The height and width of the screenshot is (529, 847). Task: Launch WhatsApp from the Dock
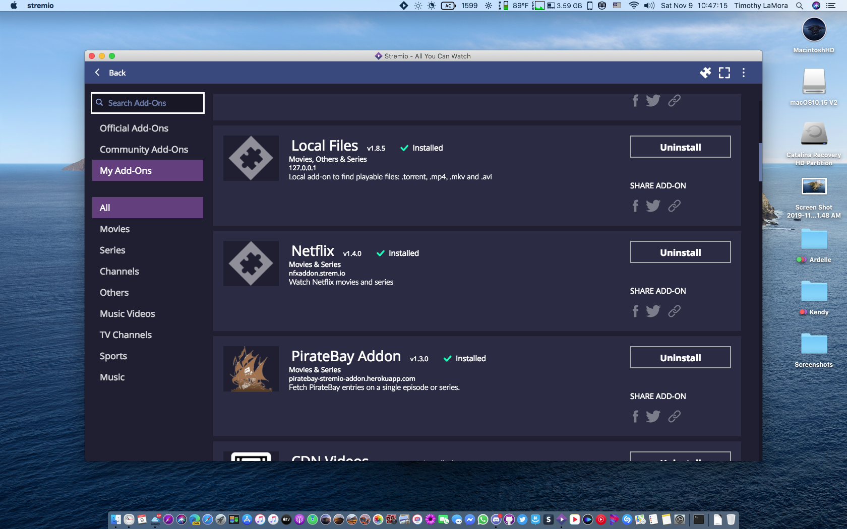pos(483,519)
